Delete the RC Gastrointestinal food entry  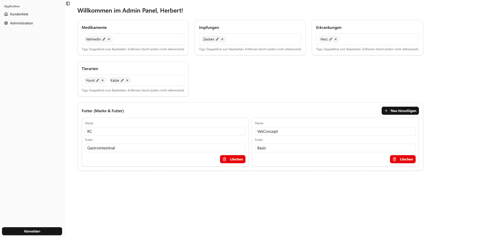point(233,159)
